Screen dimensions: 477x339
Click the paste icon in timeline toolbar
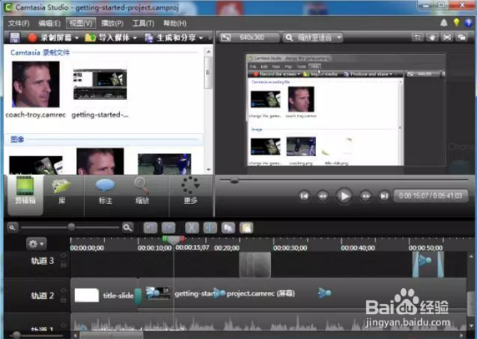[246, 228]
